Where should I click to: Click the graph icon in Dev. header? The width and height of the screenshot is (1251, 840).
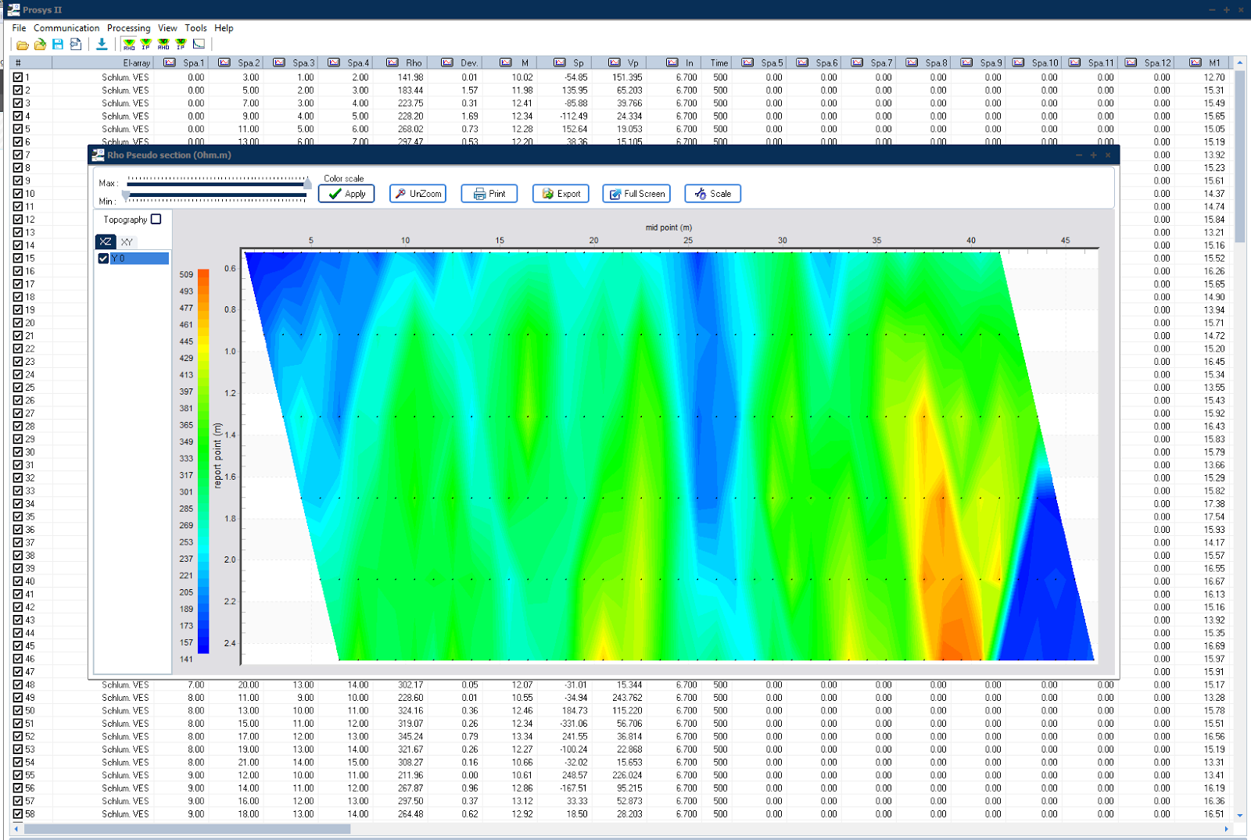pos(447,63)
